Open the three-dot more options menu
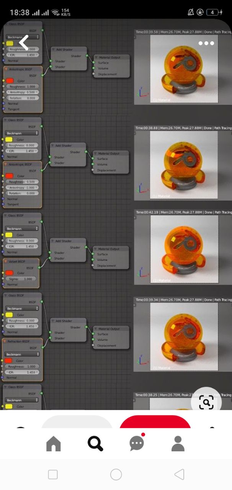This screenshot has width=232, height=490. point(206,43)
